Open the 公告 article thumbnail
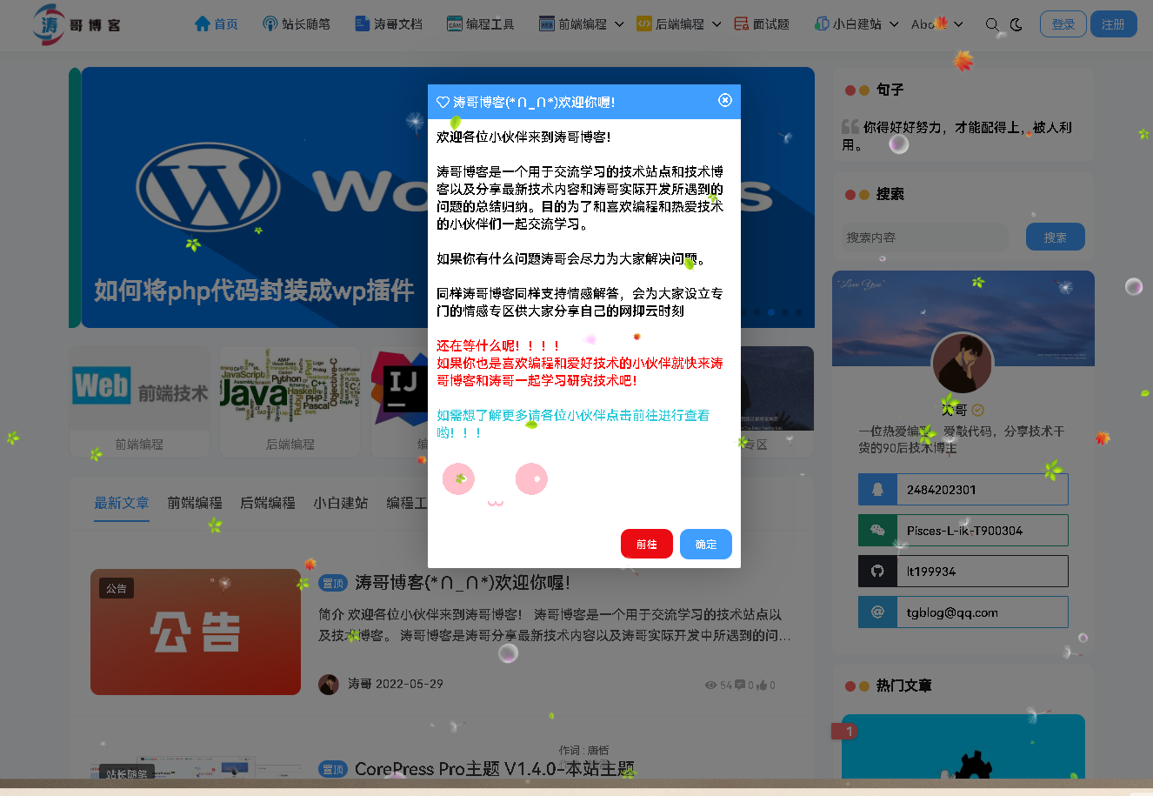This screenshot has width=1153, height=796. tap(196, 632)
